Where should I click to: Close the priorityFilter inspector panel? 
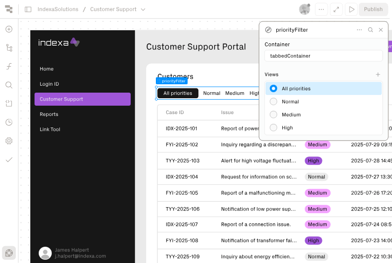[x=381, y=30]
